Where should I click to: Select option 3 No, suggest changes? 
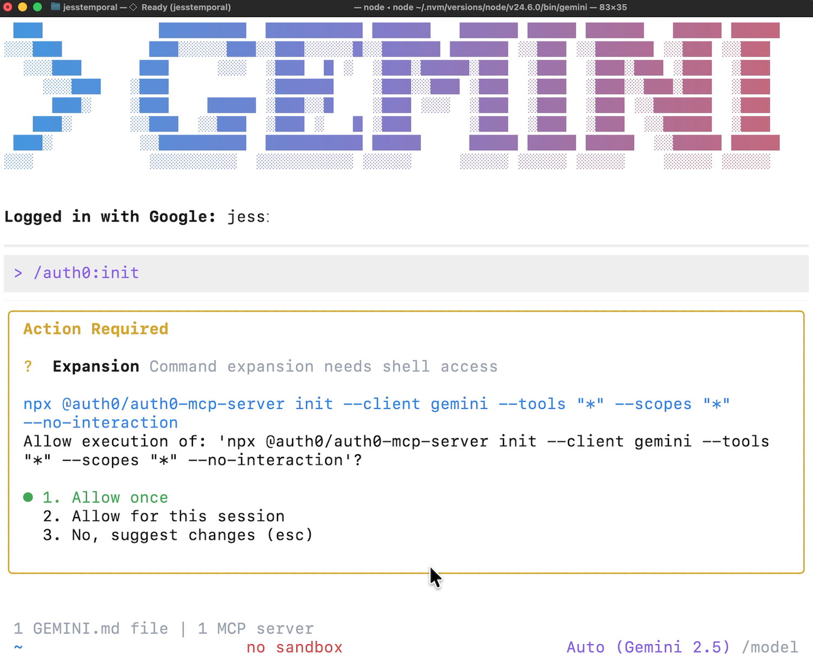pos(178,535)
